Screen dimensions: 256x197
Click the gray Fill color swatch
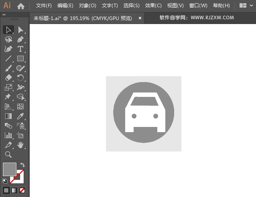[x=10, y=169]
